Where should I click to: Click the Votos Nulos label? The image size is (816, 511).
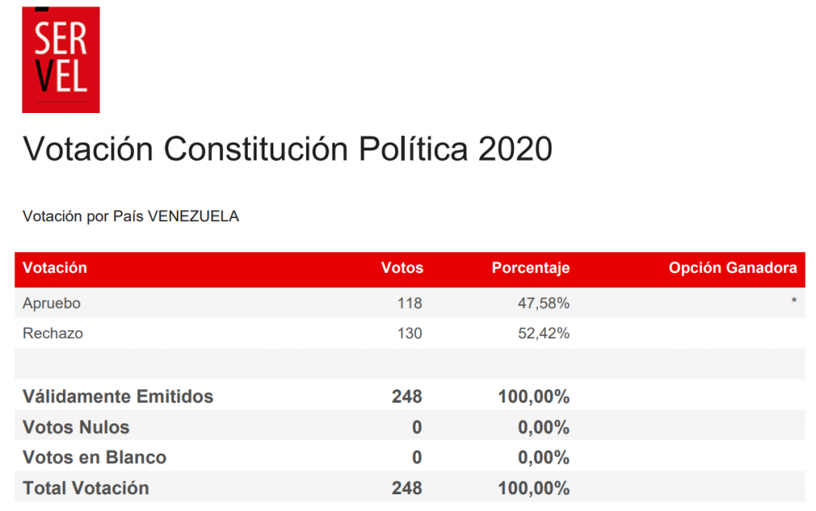pos(76,427)
